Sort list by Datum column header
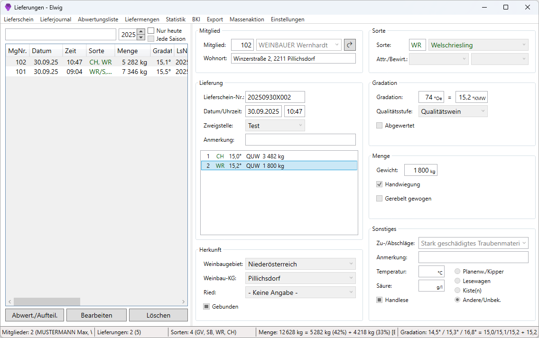The image size is (539, 338). pos(46,51)
